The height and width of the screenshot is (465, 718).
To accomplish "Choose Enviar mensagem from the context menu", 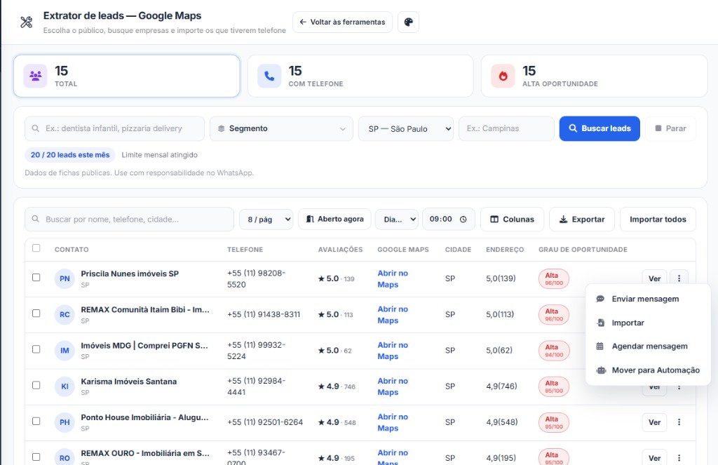I will pos(648,299).
